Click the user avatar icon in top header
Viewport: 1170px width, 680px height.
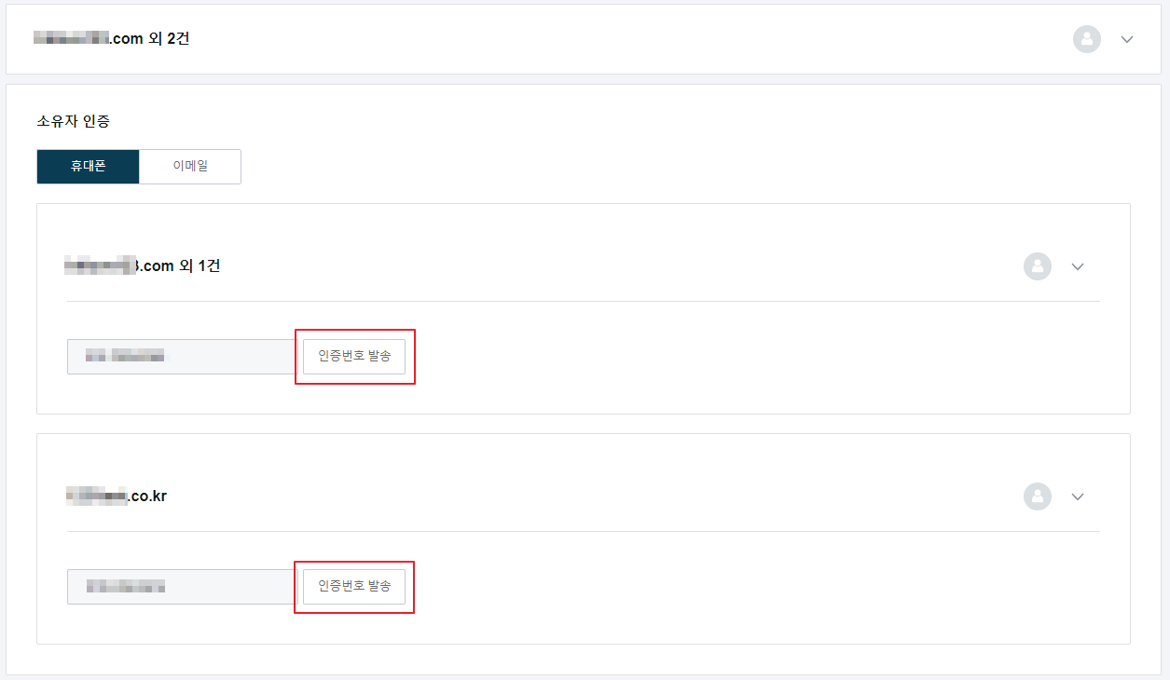coord(1087,39)
